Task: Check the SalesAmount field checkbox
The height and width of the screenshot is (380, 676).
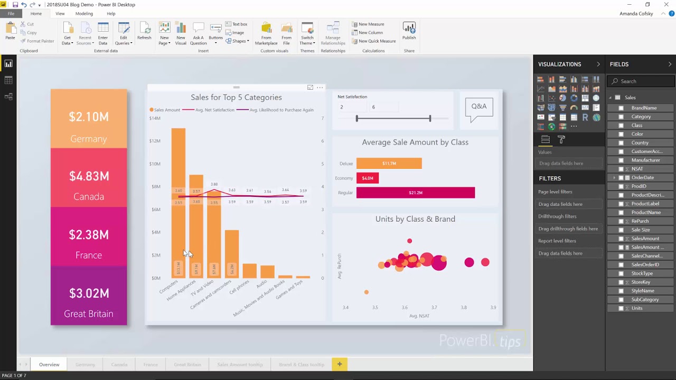Action: 621,239
